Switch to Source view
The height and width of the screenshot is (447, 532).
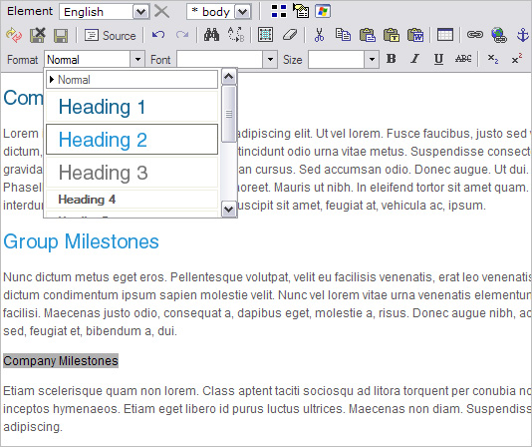[110, 35]
